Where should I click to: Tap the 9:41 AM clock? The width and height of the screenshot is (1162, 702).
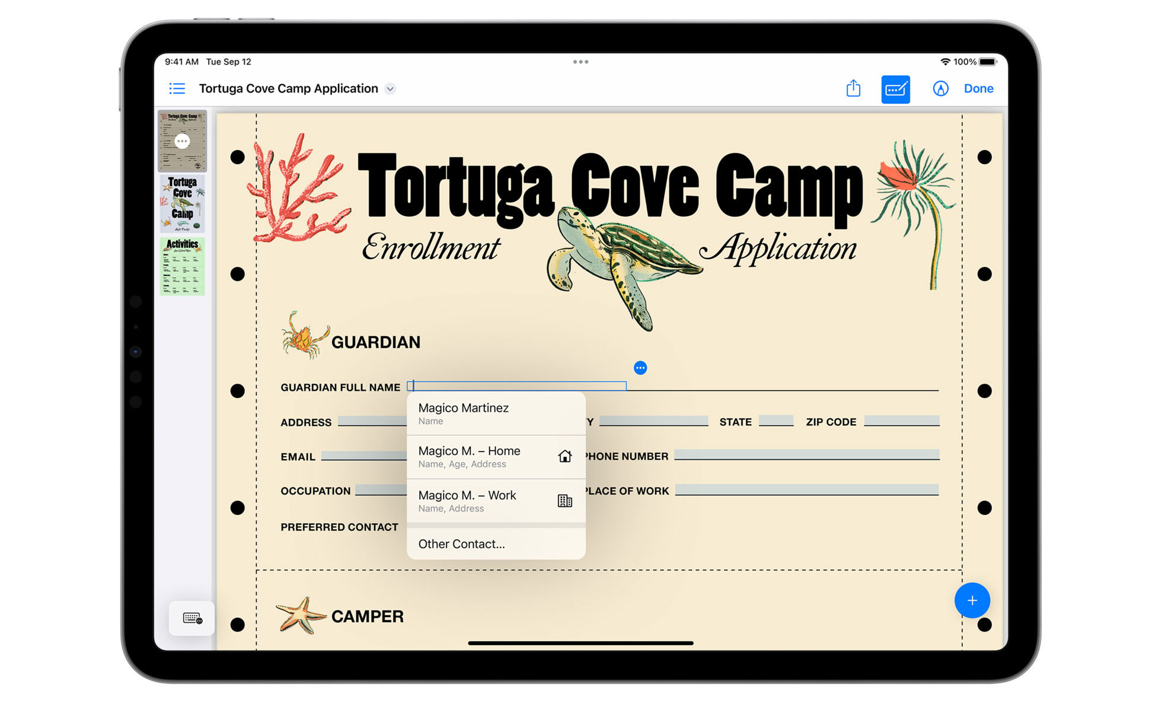181,62
